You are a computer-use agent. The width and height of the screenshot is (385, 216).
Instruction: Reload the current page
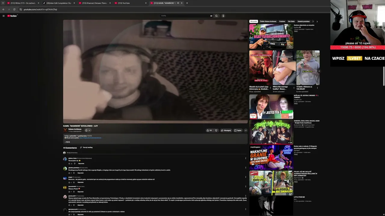point(14,9)
